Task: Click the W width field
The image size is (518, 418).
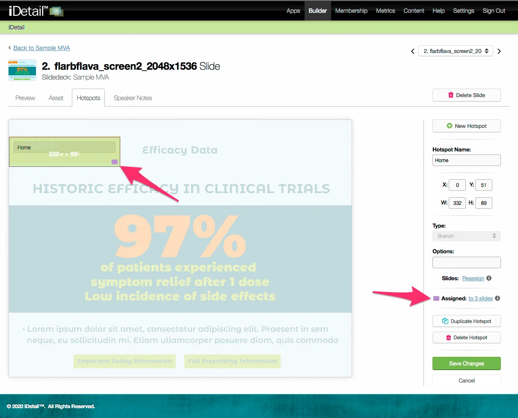Action: (x=457, y=203)
